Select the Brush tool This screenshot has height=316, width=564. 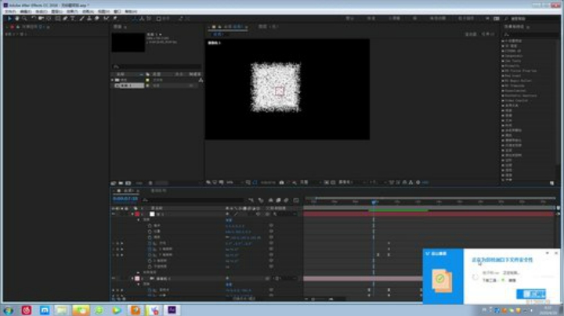(x=81, y=18)
